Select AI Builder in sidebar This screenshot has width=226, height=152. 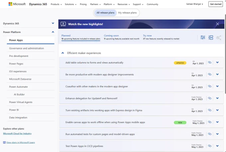19,94
